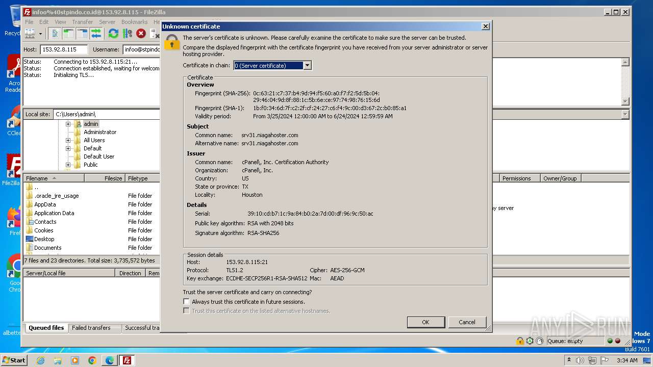Toggle remote directory tree view icon
Screen dimensions: 653x367
click(x=82, y=34)
